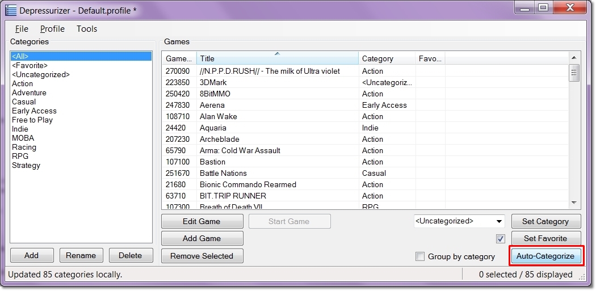Close the Depressurizer window
The width and height of the screenshot is (596, 291).
(x=570, y=7)
